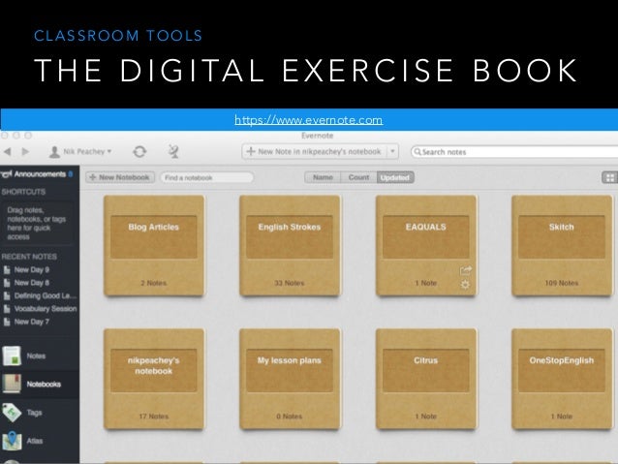Switch to grid view icon

(609, 177)
